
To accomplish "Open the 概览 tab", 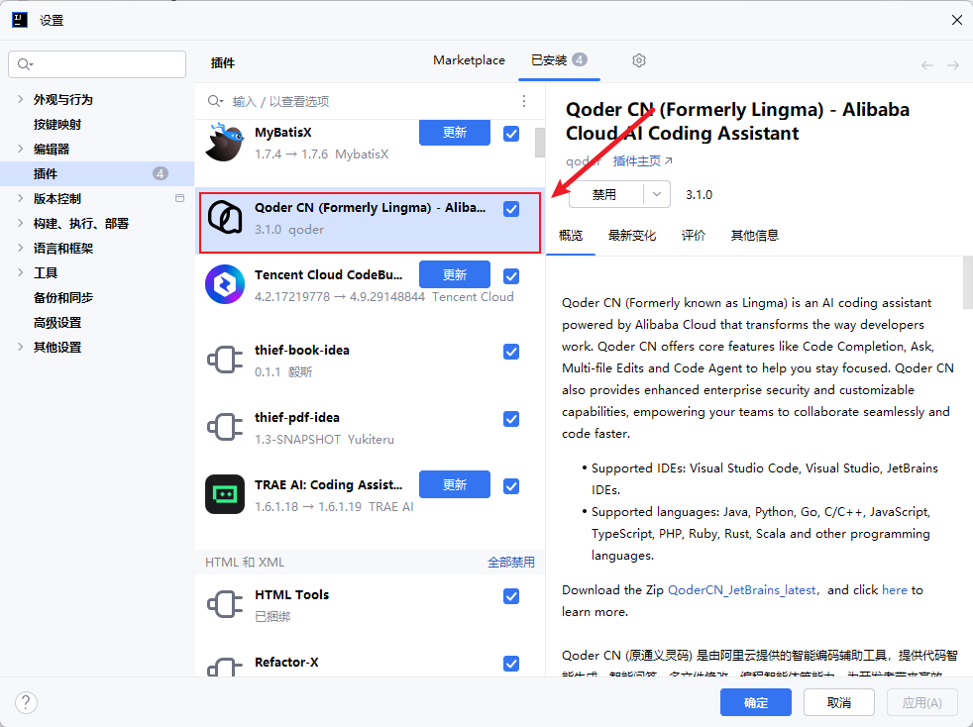I will coord(571,235).
